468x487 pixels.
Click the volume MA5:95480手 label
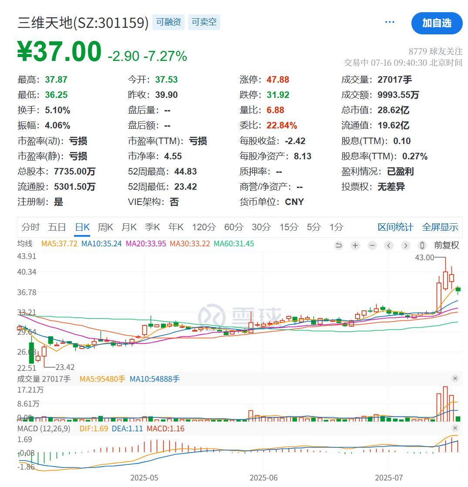pyautogui.click(x=102, y=379)
